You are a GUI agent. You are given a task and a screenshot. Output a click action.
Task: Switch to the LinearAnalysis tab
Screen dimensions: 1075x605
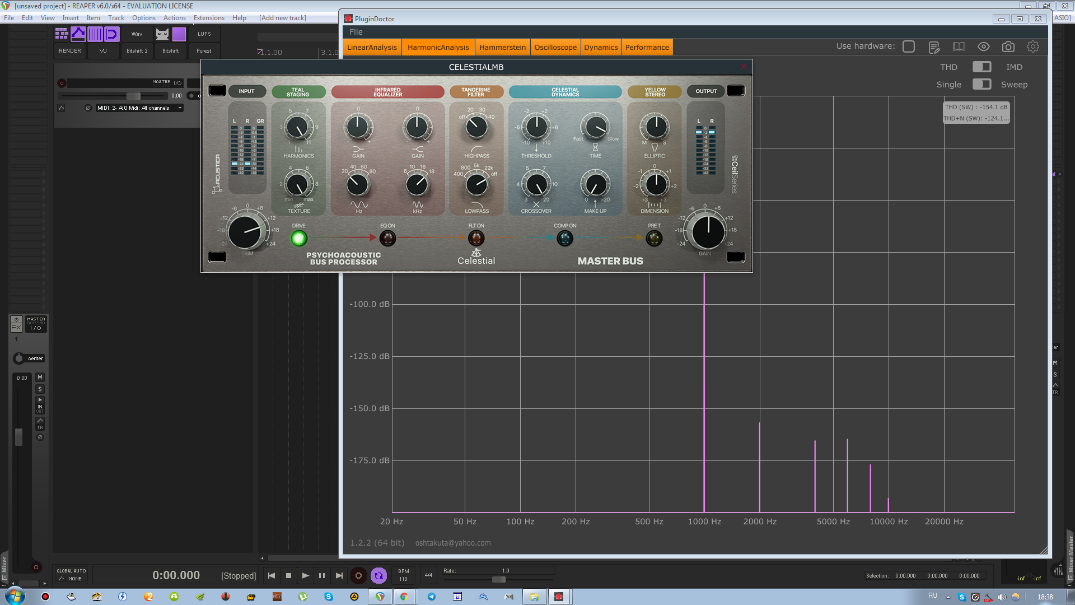click(372, 47)
